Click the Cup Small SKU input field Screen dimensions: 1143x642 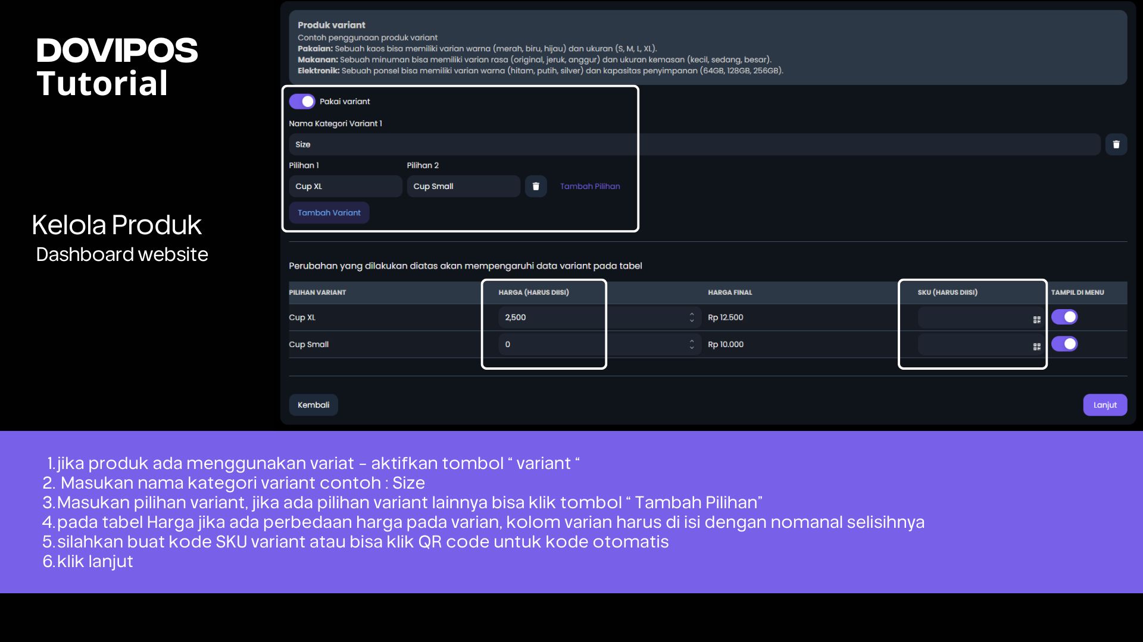tap(972, 344)
